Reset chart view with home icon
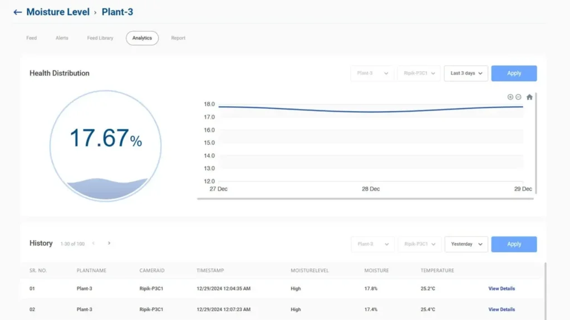Image resolution: width=570 pixels, height=320 pixels. (x=529, y=97)
